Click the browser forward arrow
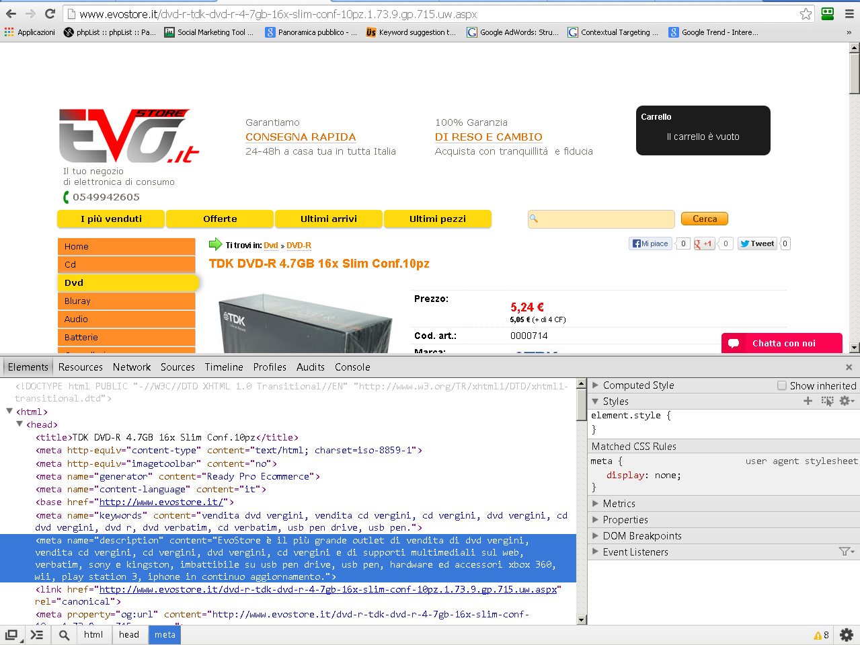The height and width of the screenshot is (645, 860). [x=30, y=13]
